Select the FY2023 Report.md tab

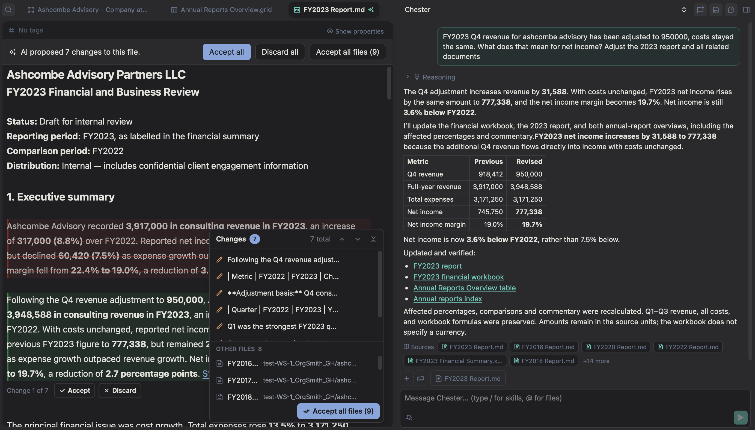[334, 10]
